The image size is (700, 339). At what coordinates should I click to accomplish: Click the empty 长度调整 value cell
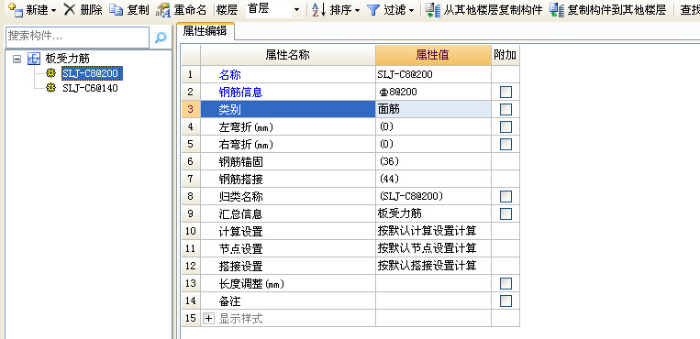(x=433, y=283)
